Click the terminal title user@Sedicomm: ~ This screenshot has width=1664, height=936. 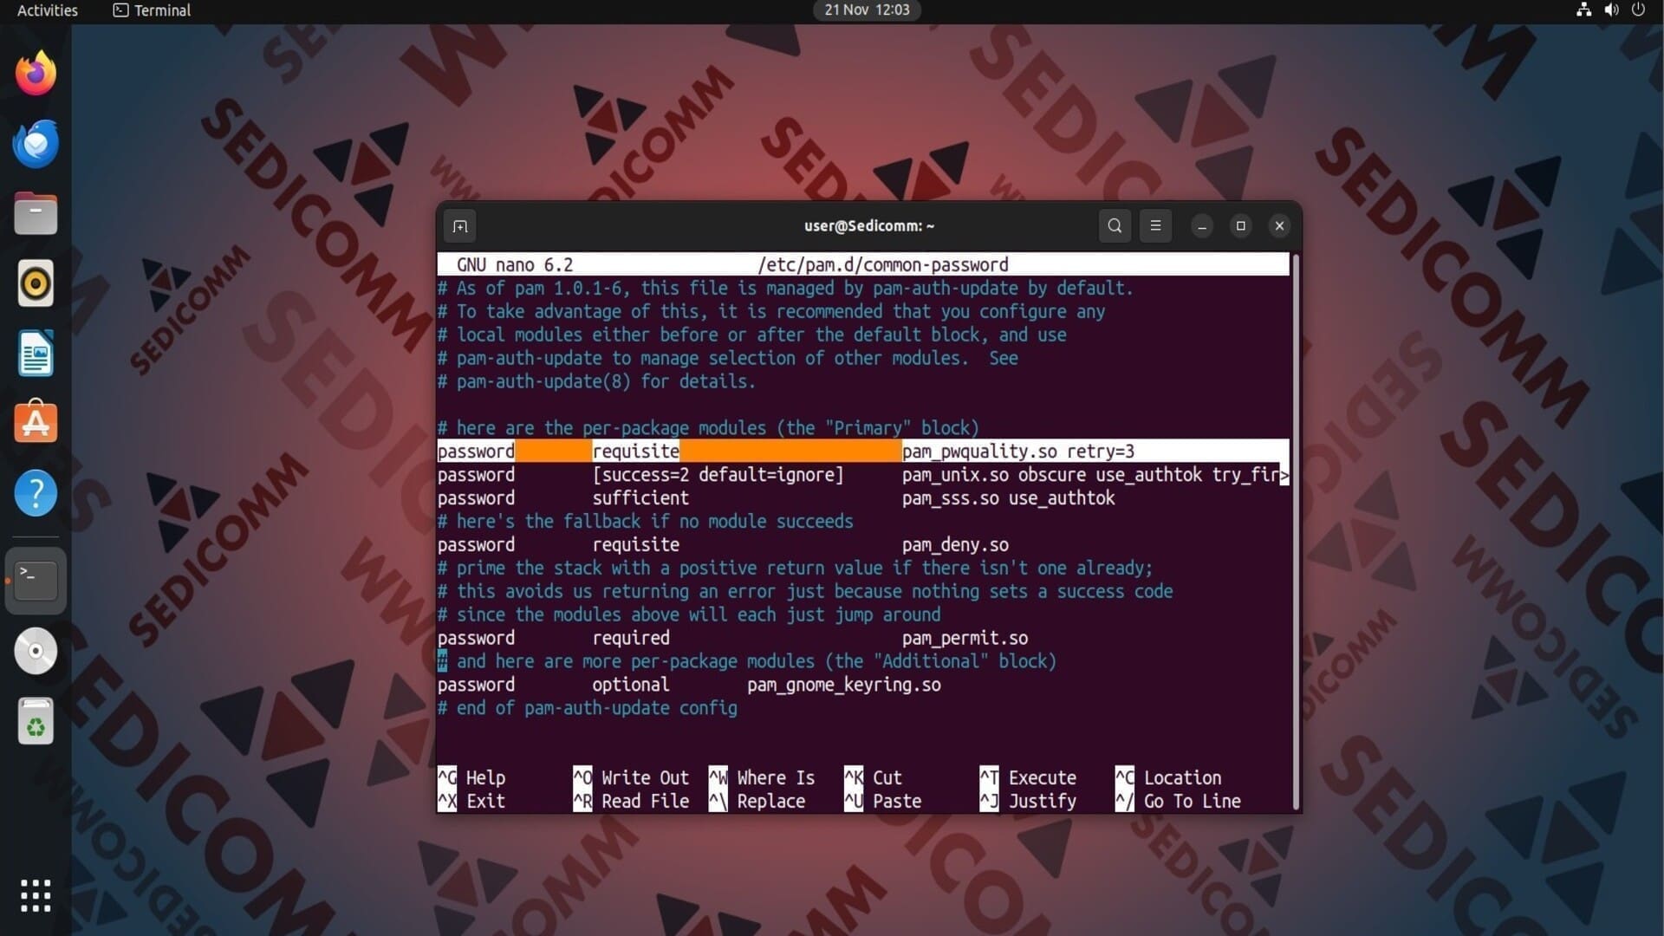coord(869,226)
